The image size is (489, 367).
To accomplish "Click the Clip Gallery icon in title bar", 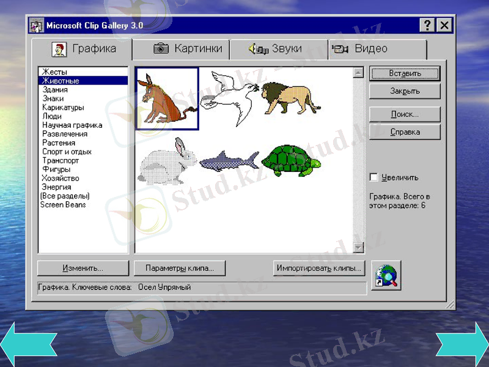I will (37, 25).
